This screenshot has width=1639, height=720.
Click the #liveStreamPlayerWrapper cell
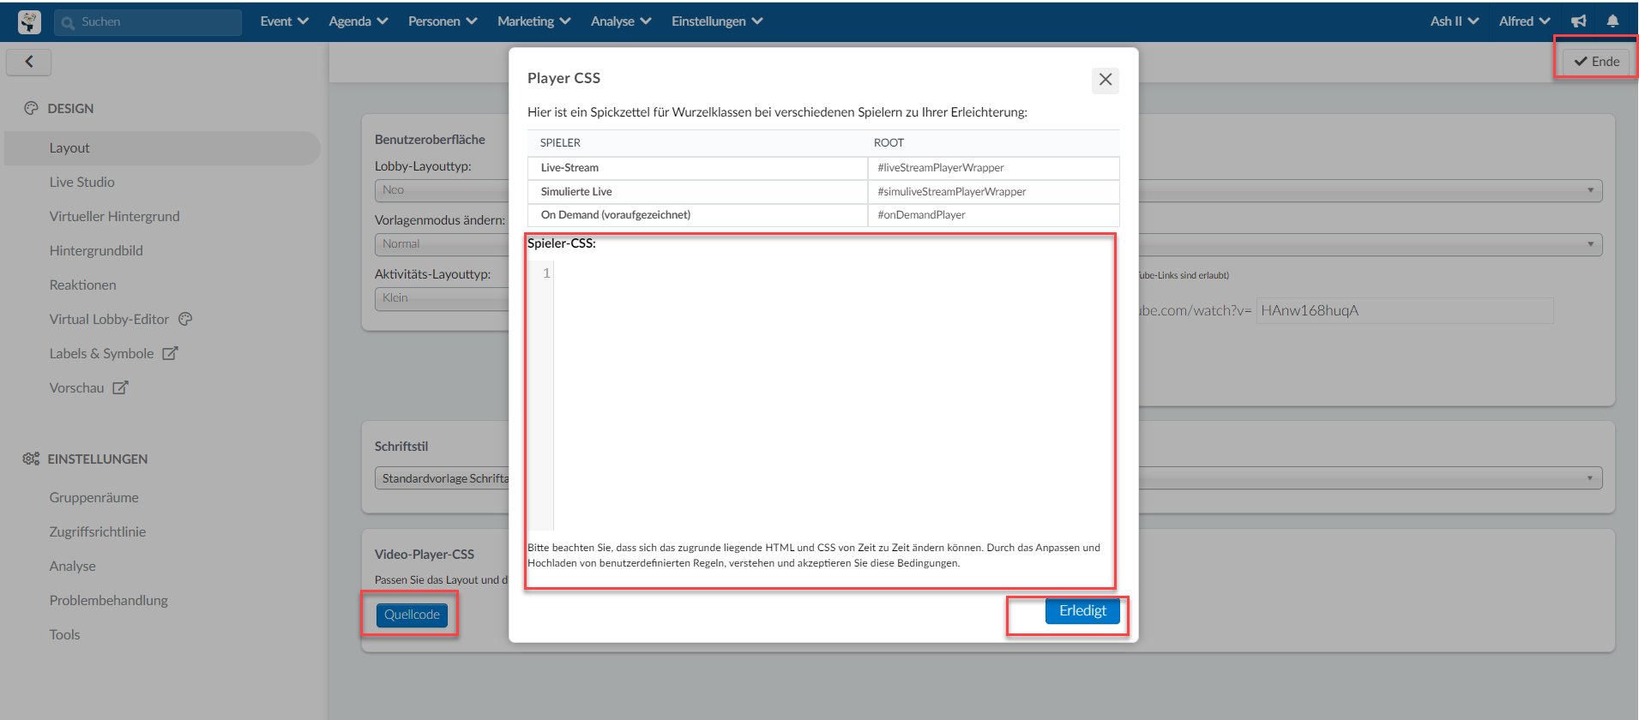point(993,168)
